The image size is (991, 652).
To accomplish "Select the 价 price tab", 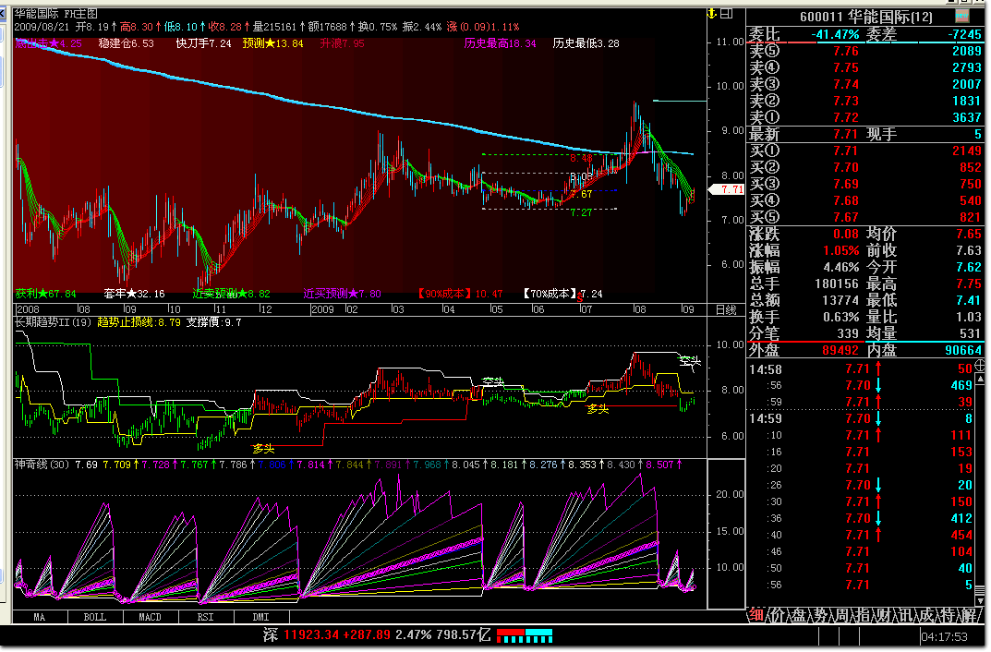I will pyautogui.click(x=777, y=615).
